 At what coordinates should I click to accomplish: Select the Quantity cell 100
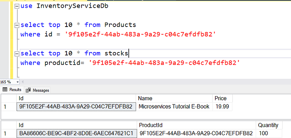[269, 133]
